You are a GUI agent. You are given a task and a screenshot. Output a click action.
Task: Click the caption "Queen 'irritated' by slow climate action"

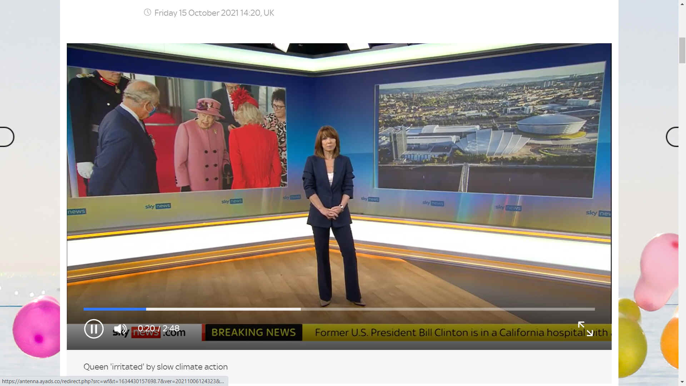pyautogui.click(x=155, y=367)
